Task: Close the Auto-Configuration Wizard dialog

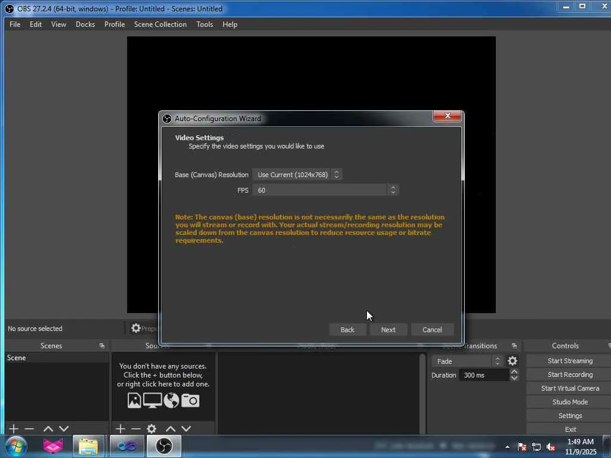Action: pyautogui.click(x=447, y=116)
